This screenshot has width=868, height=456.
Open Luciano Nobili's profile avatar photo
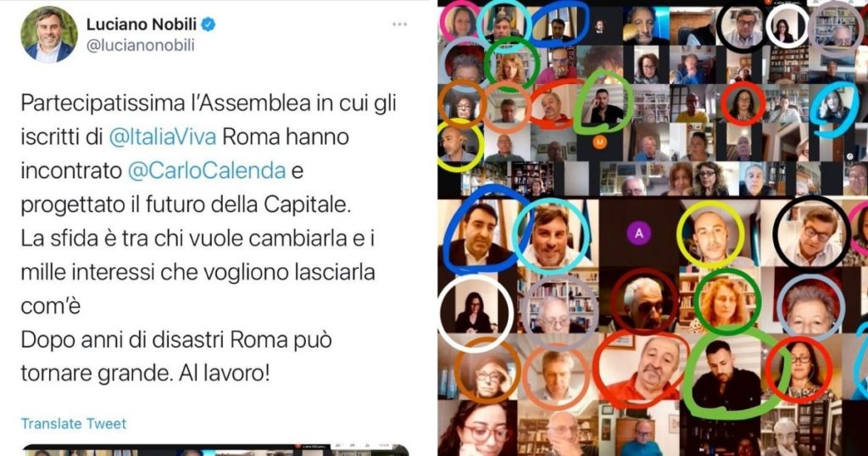pyautogui.click(x=48, y=34)
